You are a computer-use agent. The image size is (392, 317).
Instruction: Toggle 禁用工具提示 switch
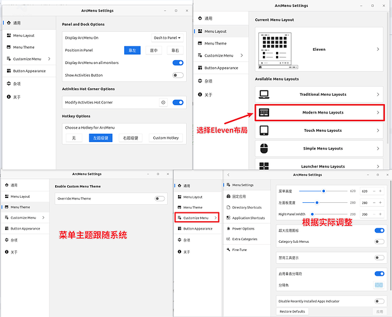[x=379, y=257]
